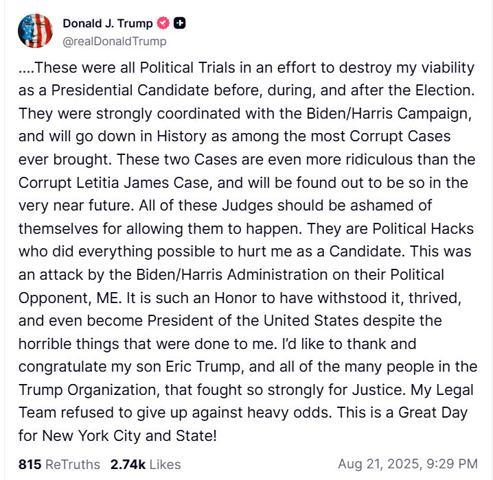Screen dimensions: 493x480
Task: Open the Aug 21, 2025 timestamp
Action: coord(408,464)
